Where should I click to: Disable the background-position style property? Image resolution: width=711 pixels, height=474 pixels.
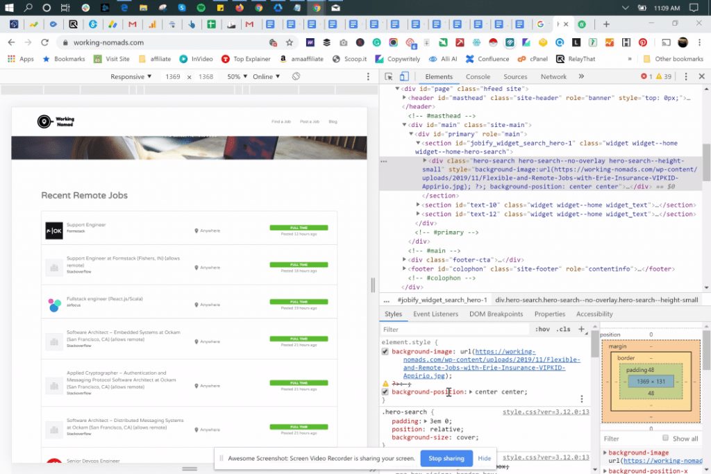[385, 392]
